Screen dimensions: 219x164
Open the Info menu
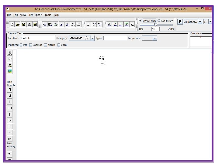(31, 15)
